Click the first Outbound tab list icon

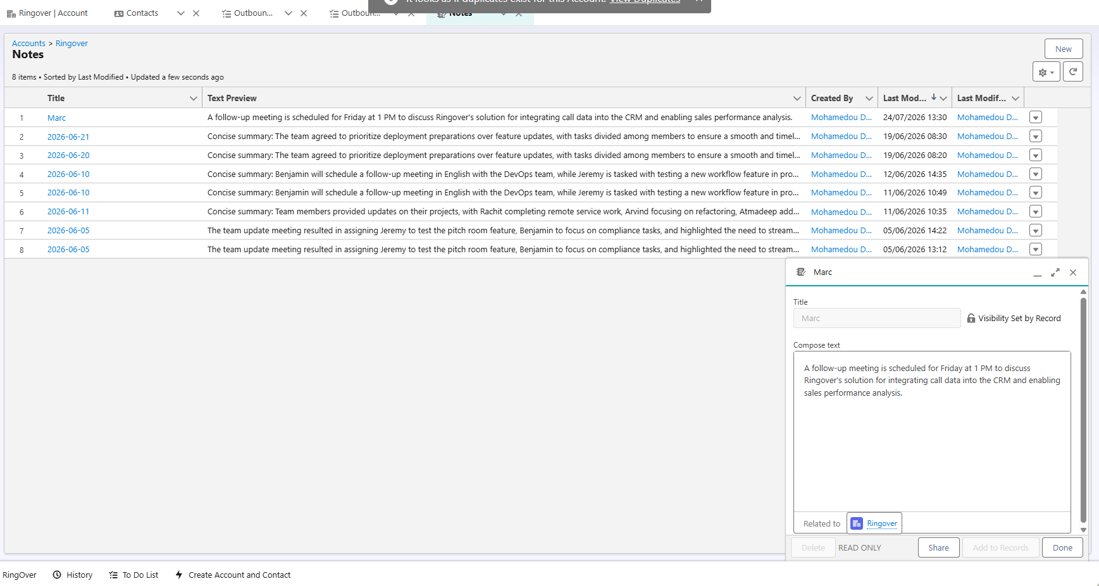tap(226, 13)
